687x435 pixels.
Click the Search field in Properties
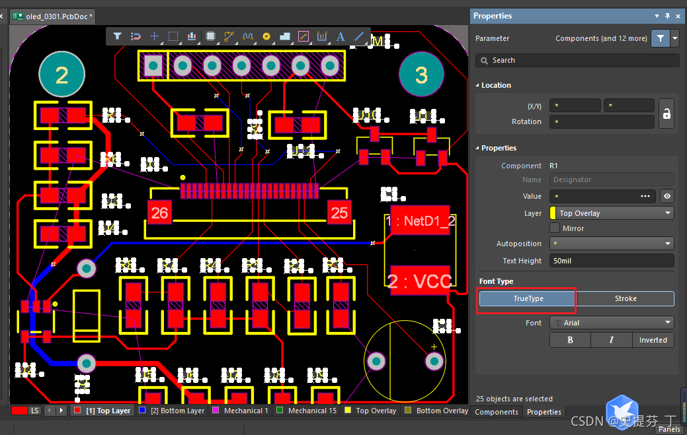point(577,60)
